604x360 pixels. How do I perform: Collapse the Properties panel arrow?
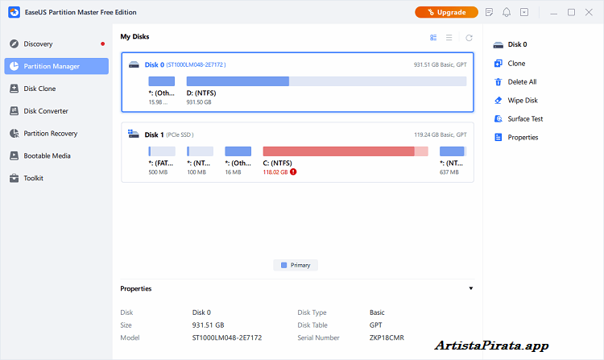point(470,288)
